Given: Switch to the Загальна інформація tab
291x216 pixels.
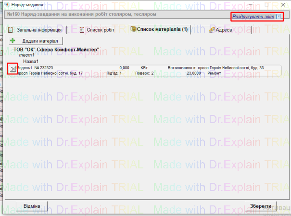Looking at the screenshot, I should tap(39, 30).
